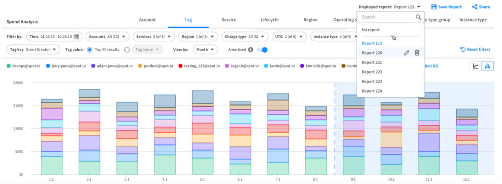Select the Tag value radio button
This screenshot has width=502, height=184.
pos(127,49)
